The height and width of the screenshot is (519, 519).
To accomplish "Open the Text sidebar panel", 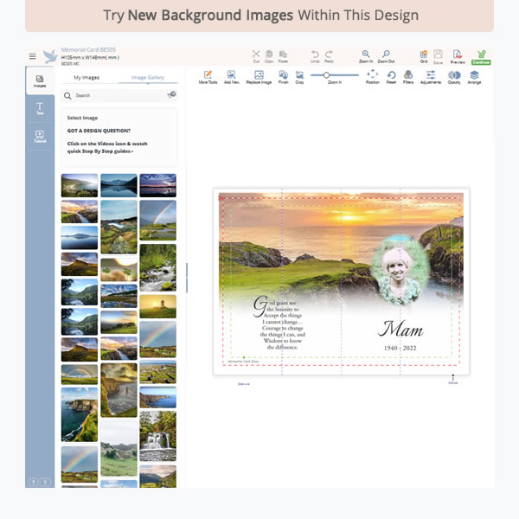I will coord(40,108).
